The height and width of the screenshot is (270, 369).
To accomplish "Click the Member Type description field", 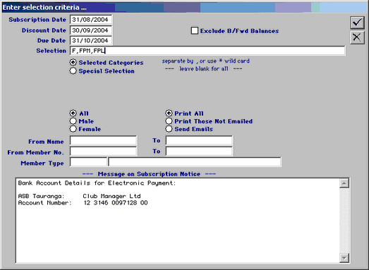I will coord(195,162).
